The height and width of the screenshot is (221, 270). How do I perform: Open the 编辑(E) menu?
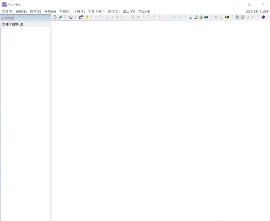click(x=21, y=12)
